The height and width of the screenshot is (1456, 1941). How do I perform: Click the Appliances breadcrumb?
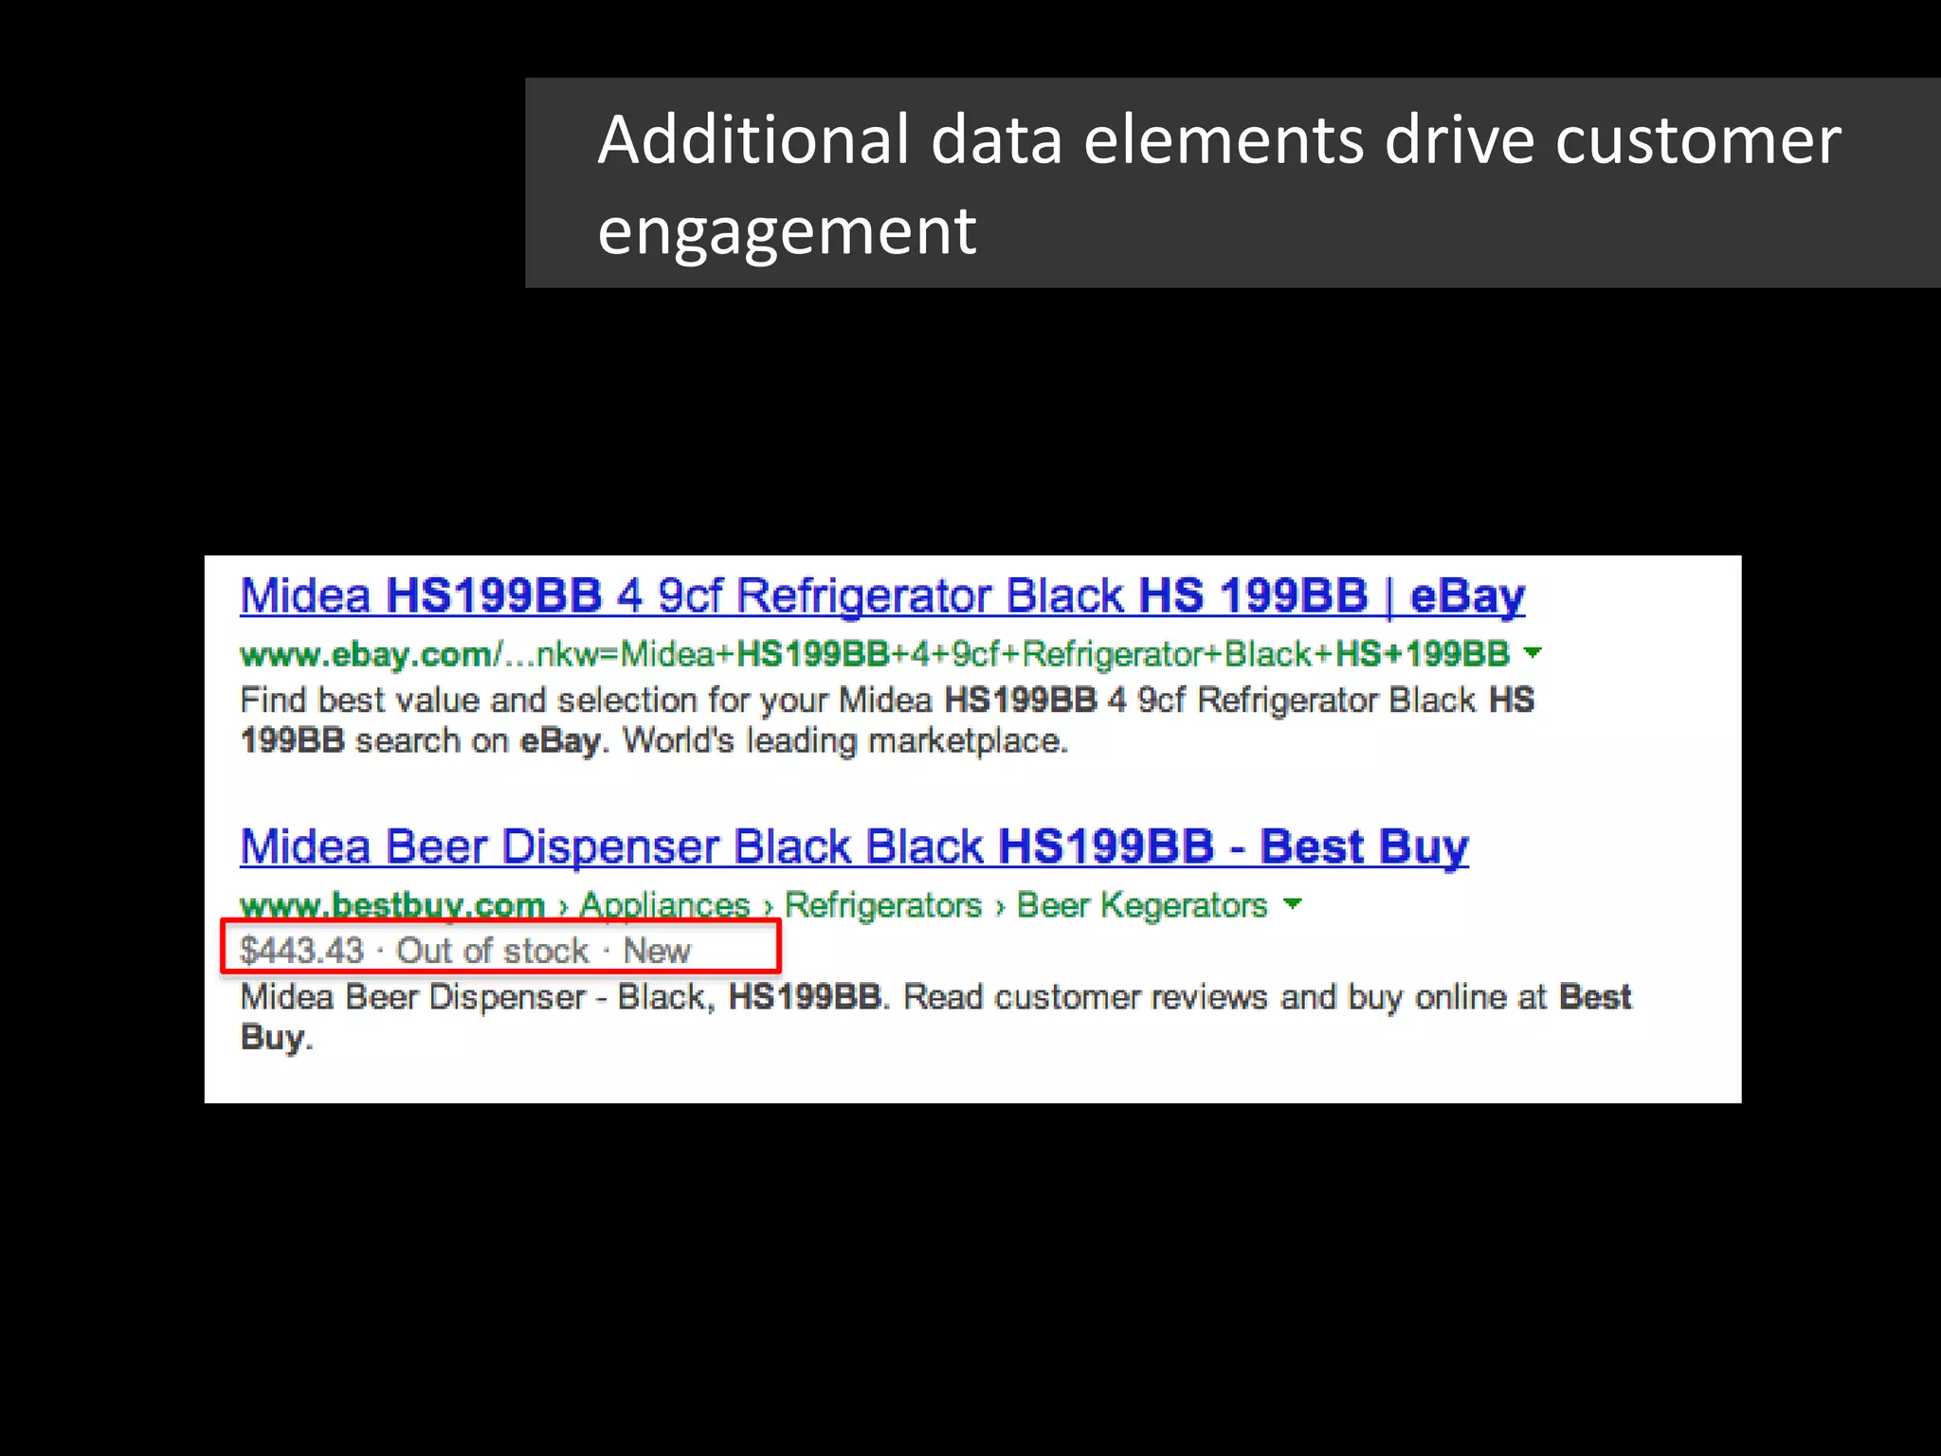(664, 905)
